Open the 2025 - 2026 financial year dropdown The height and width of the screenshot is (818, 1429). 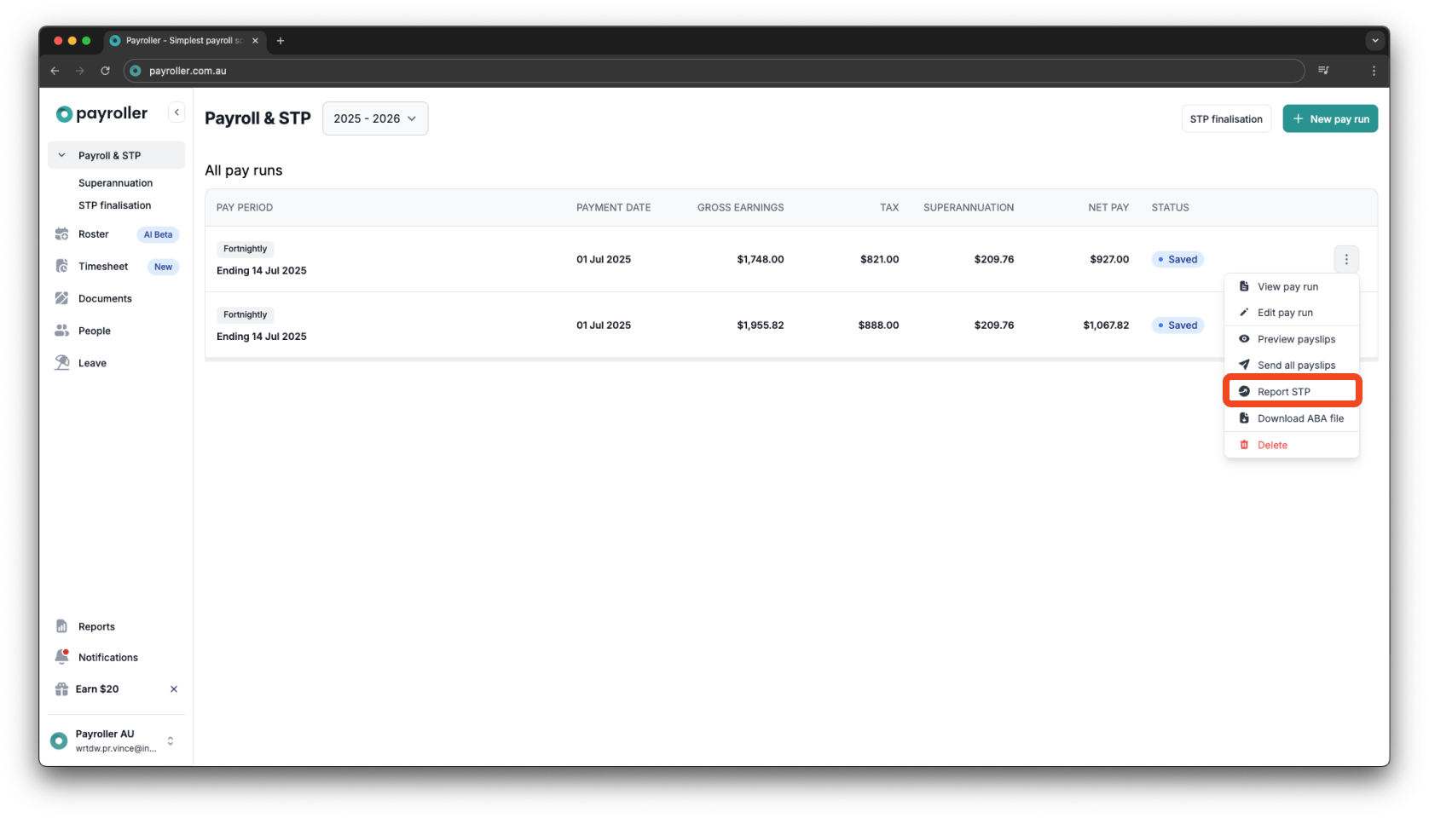click(375, 118)
